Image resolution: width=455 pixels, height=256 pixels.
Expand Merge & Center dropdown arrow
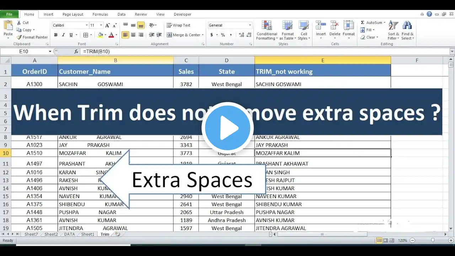(203, 35)
